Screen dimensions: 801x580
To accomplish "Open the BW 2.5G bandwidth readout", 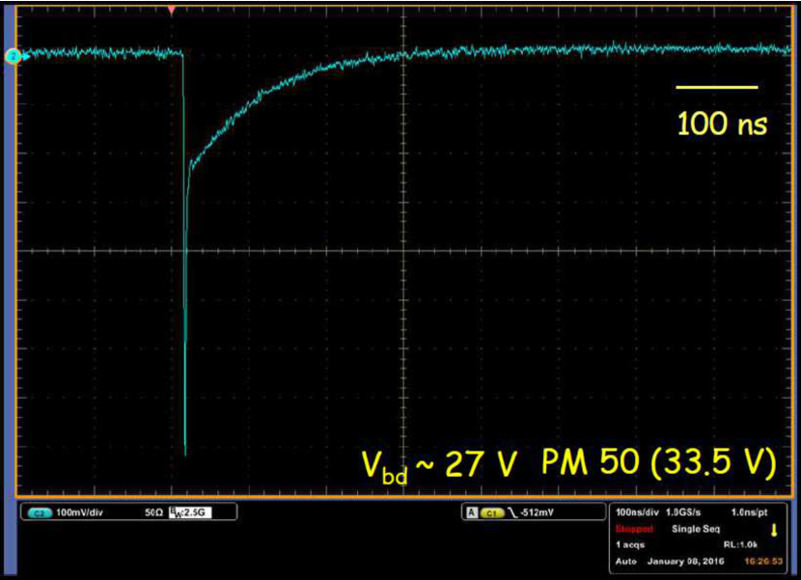I will click(x=190, y=512).
